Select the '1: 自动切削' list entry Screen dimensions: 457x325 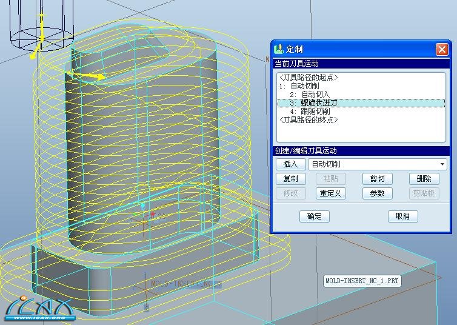(299, 86)
